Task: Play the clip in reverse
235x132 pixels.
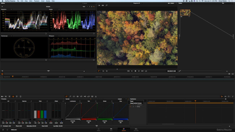Action: click(132, 71)
